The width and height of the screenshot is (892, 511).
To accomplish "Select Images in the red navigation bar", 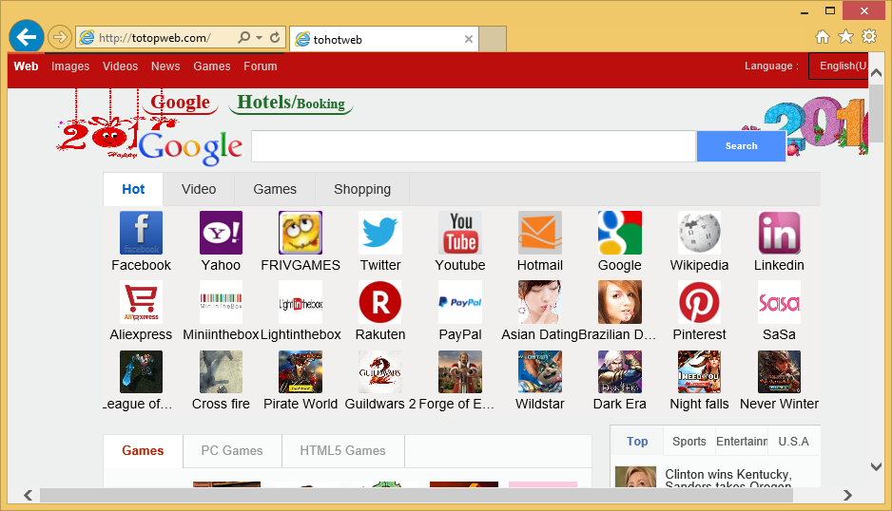I will [70, 66].
